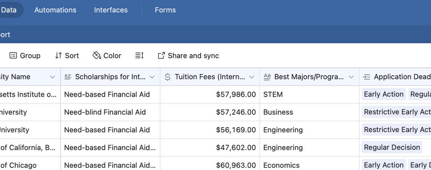The height and width of the screenshot is (170, 431).
Task: Click the Share and sync arrow icon
Action: (x=161, y=56)
